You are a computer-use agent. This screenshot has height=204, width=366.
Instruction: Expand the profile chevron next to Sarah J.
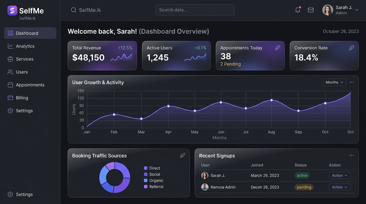(x=357, y=10)
